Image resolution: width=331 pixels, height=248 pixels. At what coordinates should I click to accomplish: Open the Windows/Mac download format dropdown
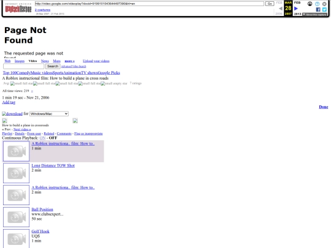click(x=49, y=114)
